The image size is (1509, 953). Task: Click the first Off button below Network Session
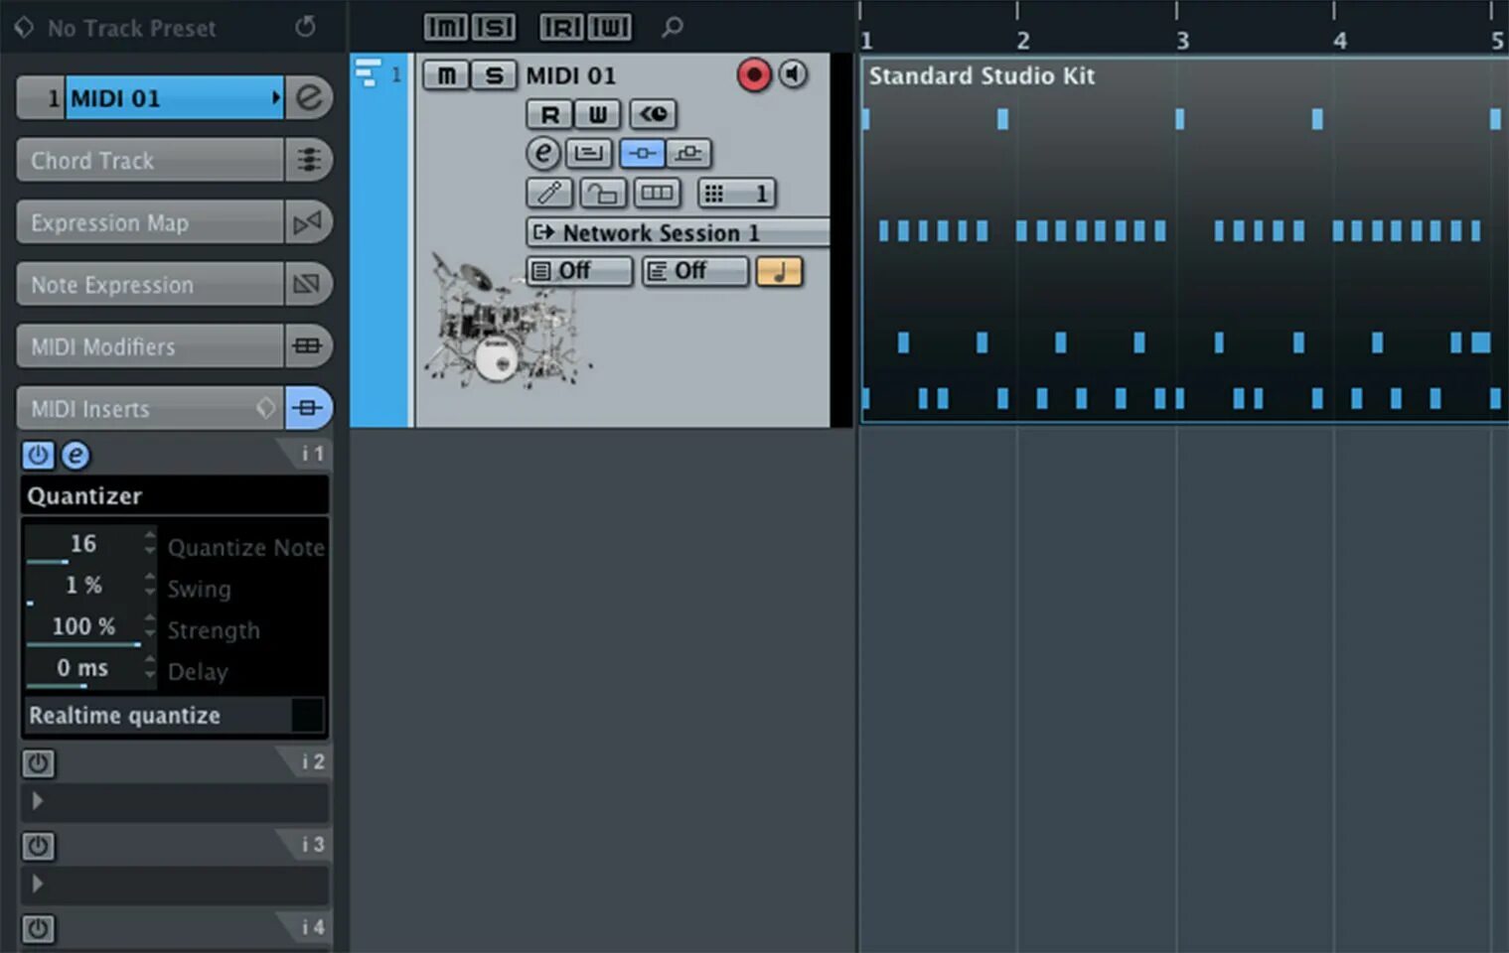pos(579,270)
